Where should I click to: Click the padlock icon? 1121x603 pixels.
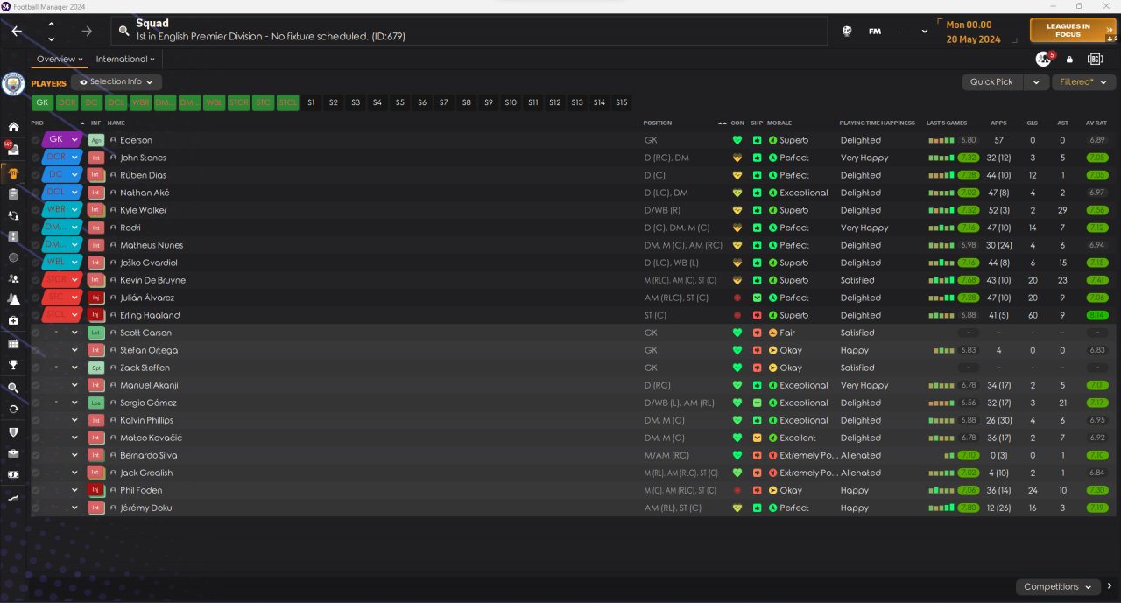pyautogui.click(x=1069, y=60)
